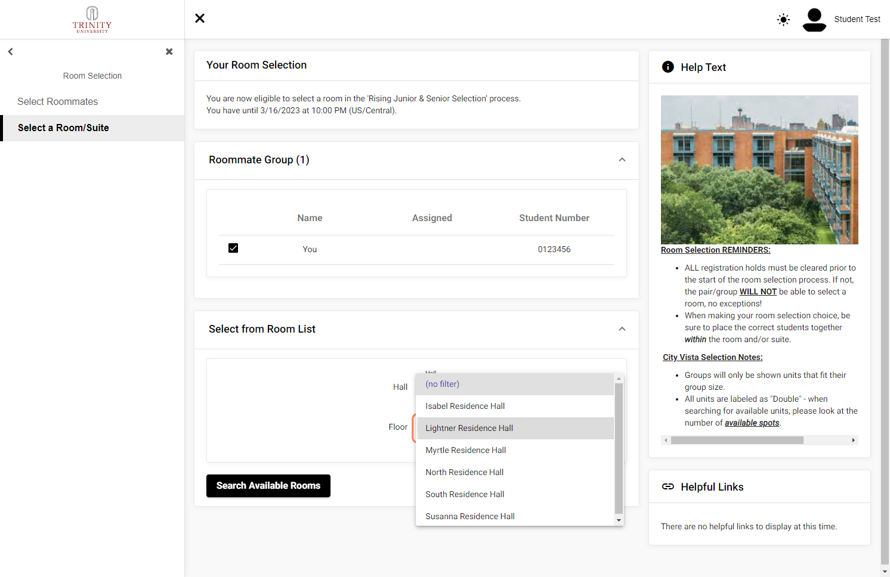Click the Helpful Links chain icon
This screenshot has height=577, width=890.
[x=668, y=486]
